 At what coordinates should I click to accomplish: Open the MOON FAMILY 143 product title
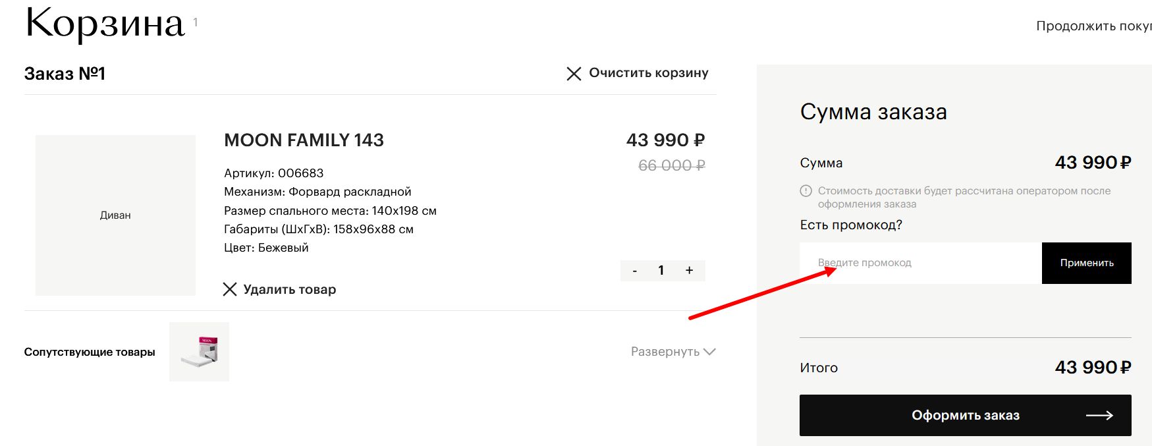(x=304, y=140)
